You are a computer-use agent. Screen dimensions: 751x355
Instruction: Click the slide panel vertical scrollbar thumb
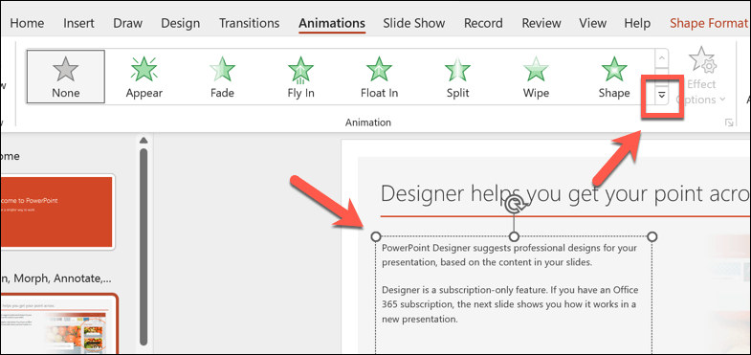tap(143, 247)
